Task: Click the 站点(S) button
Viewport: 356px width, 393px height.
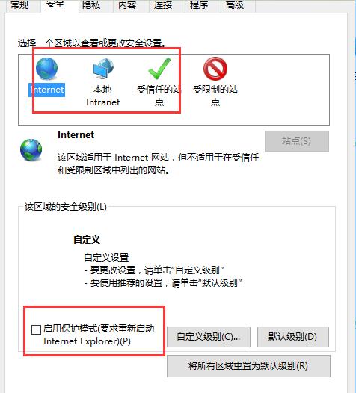Action: 296,141
